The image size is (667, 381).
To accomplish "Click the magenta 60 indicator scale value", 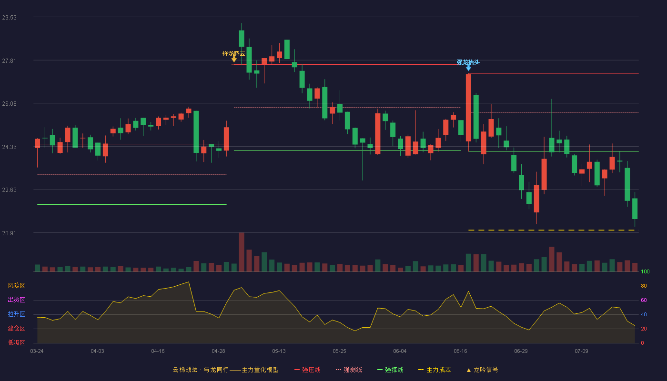I will [x=644, y=300].
